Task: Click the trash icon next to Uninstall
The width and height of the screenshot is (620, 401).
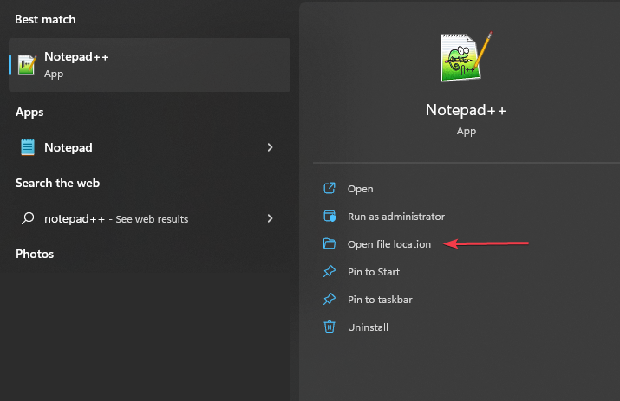Action: point(330,327)
